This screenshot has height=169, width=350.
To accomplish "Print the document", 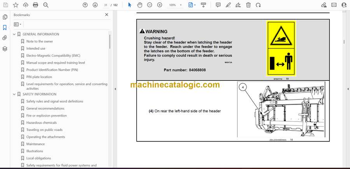I will coord(35,5).
